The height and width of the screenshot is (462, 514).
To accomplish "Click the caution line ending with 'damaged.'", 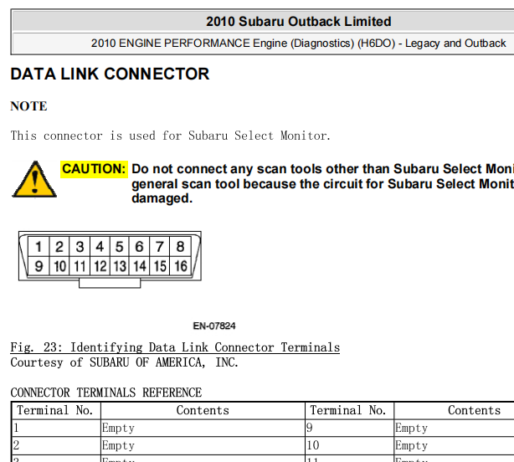I will pyautogui.click(x=162, y=198).
